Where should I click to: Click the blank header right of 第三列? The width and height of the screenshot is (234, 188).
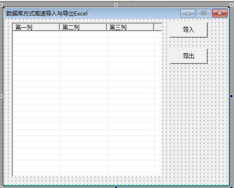tap(158, 27)
